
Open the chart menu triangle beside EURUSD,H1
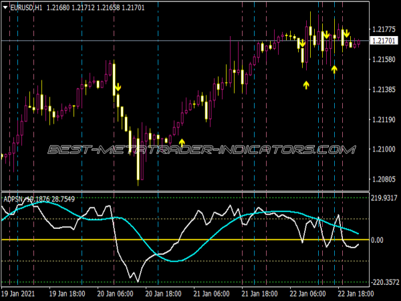pyautogui.click(x=5, y=8)
